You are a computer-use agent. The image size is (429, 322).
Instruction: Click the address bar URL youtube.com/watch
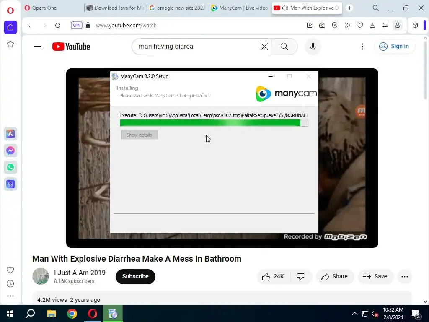point(126,26)
